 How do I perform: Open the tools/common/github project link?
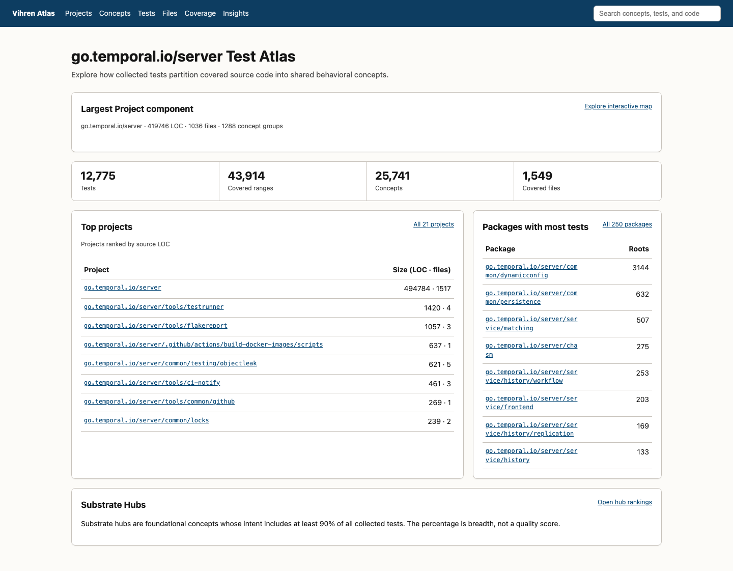(x=159, y=402)
